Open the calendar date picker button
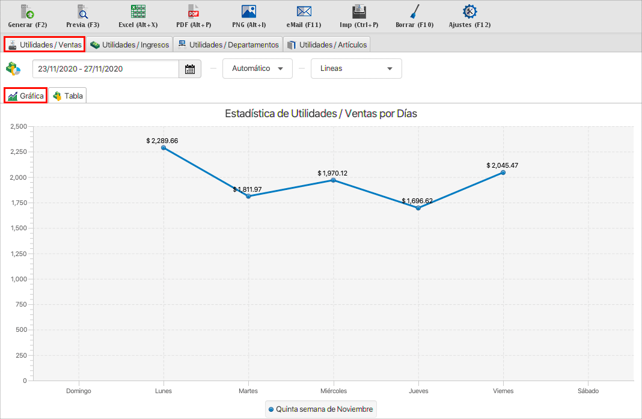The height and width of the screenshot is (419, 642). point(190,69)
